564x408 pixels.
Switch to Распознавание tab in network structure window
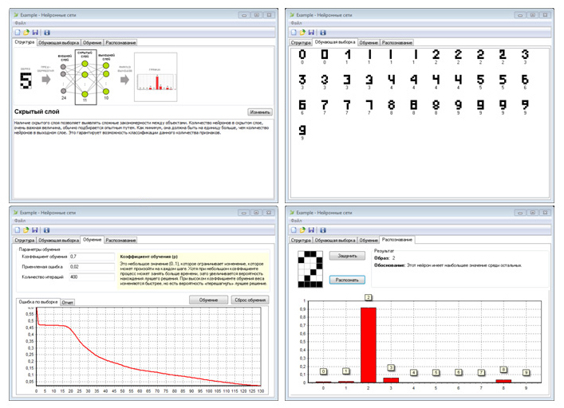120,43
